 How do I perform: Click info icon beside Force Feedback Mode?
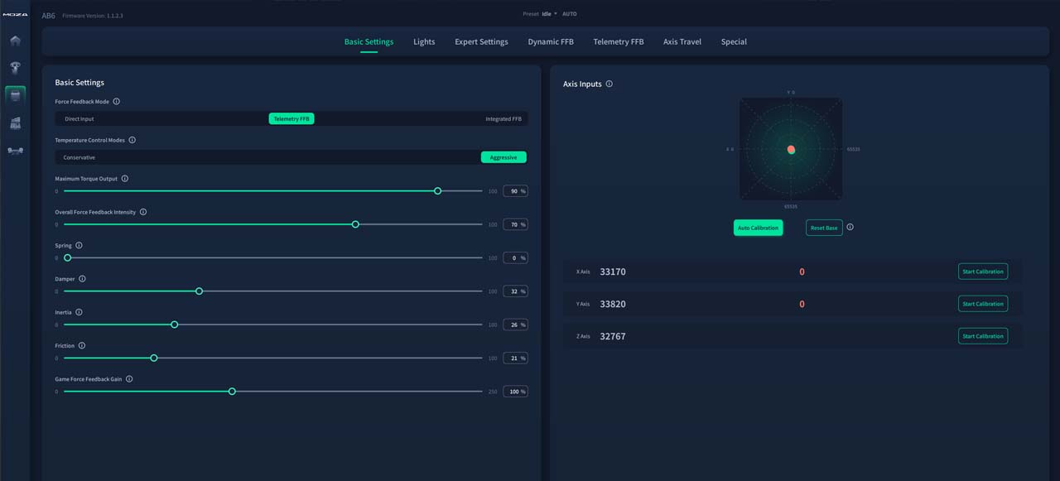pyautogui.click(x=116, y=102)
